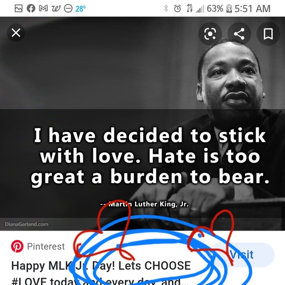Image resolution: width=285 pixels, height=285 pixels.
Task: Tap the 5:51 AM clock
Action: (x=252, y=8)
